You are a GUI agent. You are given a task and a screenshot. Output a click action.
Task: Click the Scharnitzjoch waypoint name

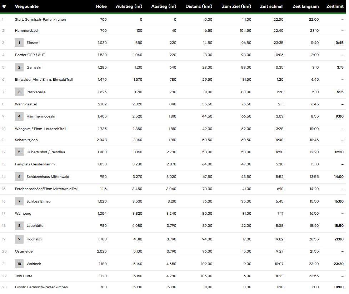coord(26,140)
